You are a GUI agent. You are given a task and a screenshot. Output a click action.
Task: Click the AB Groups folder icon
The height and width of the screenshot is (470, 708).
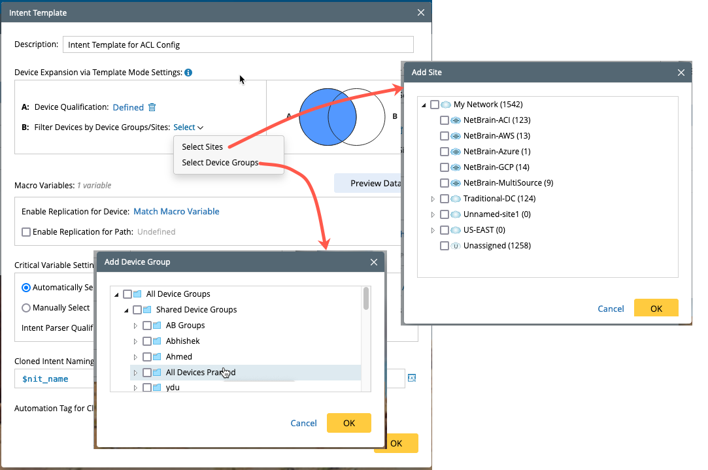[x=157, y=326]
